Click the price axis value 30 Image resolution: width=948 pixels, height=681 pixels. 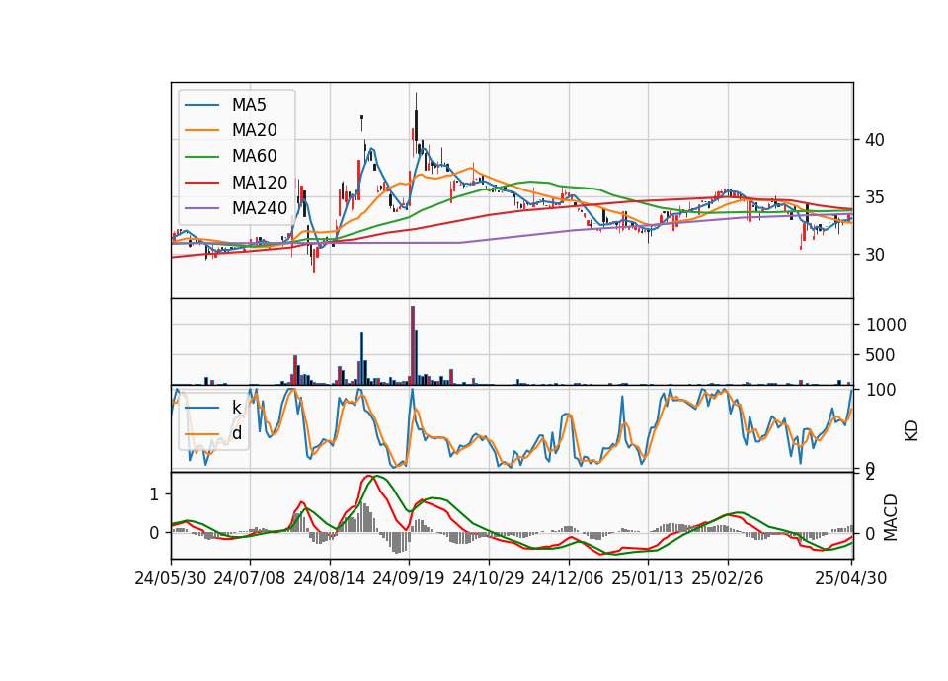pos(875,255)
